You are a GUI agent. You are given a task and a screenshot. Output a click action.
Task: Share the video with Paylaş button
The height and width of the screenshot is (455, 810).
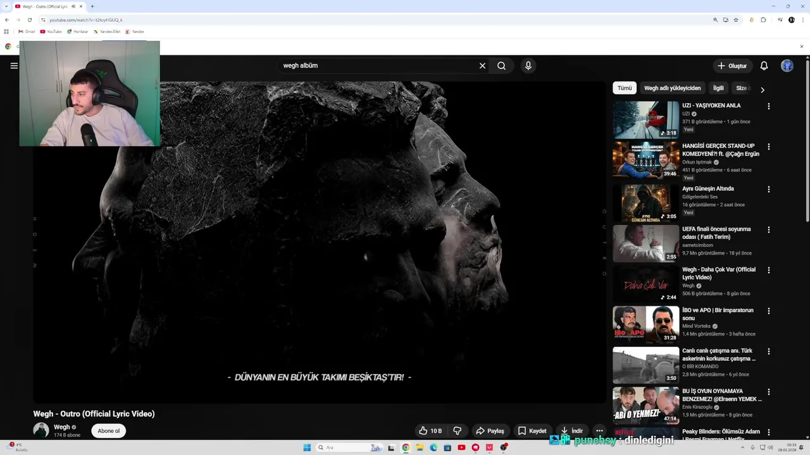tap(490, 431)
